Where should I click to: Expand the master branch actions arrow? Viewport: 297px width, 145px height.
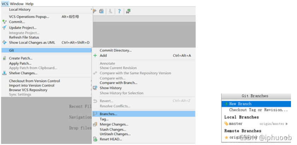pyautogui.click(x=287, y=124)
